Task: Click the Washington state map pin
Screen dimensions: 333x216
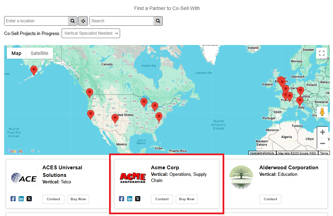Action: pos(90,92)
